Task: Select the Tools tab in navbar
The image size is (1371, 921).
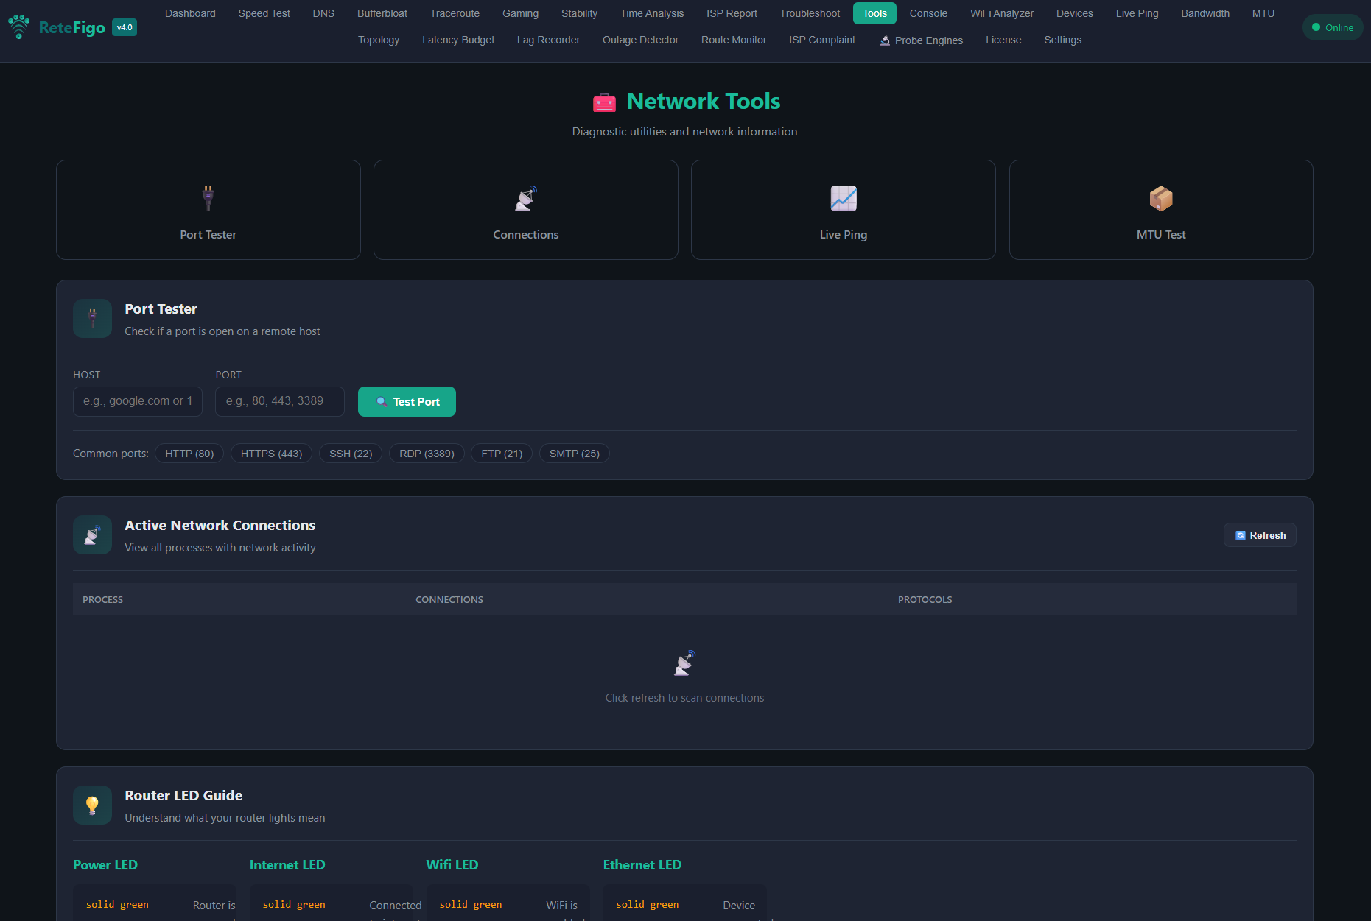Action: [874, 13]
